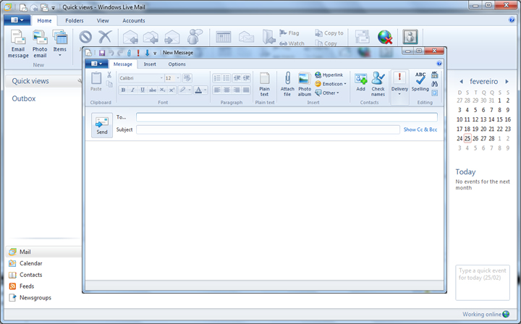Insert a Photo album in the message
The image size is (521, 324).
pyautogui.click(x=305, y=85)
